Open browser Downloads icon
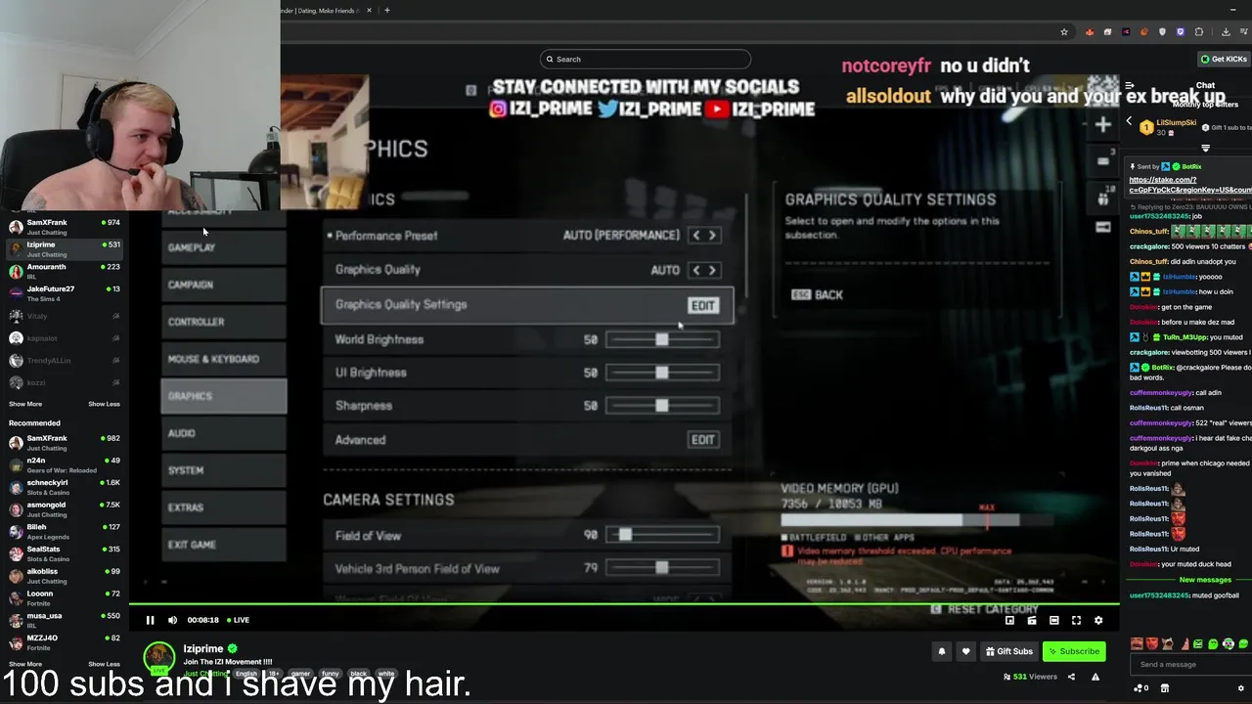 tap(1226, 32)
